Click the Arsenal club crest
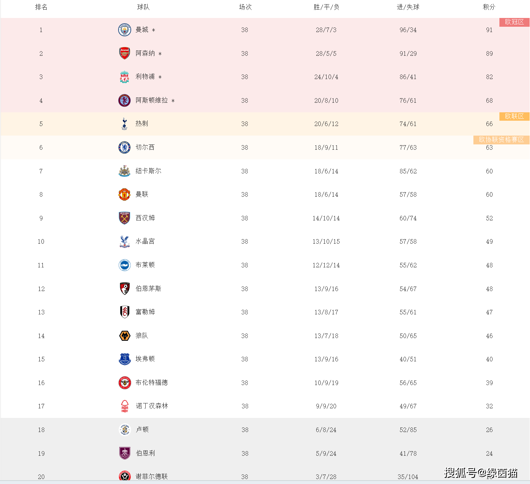 (125, 53)
